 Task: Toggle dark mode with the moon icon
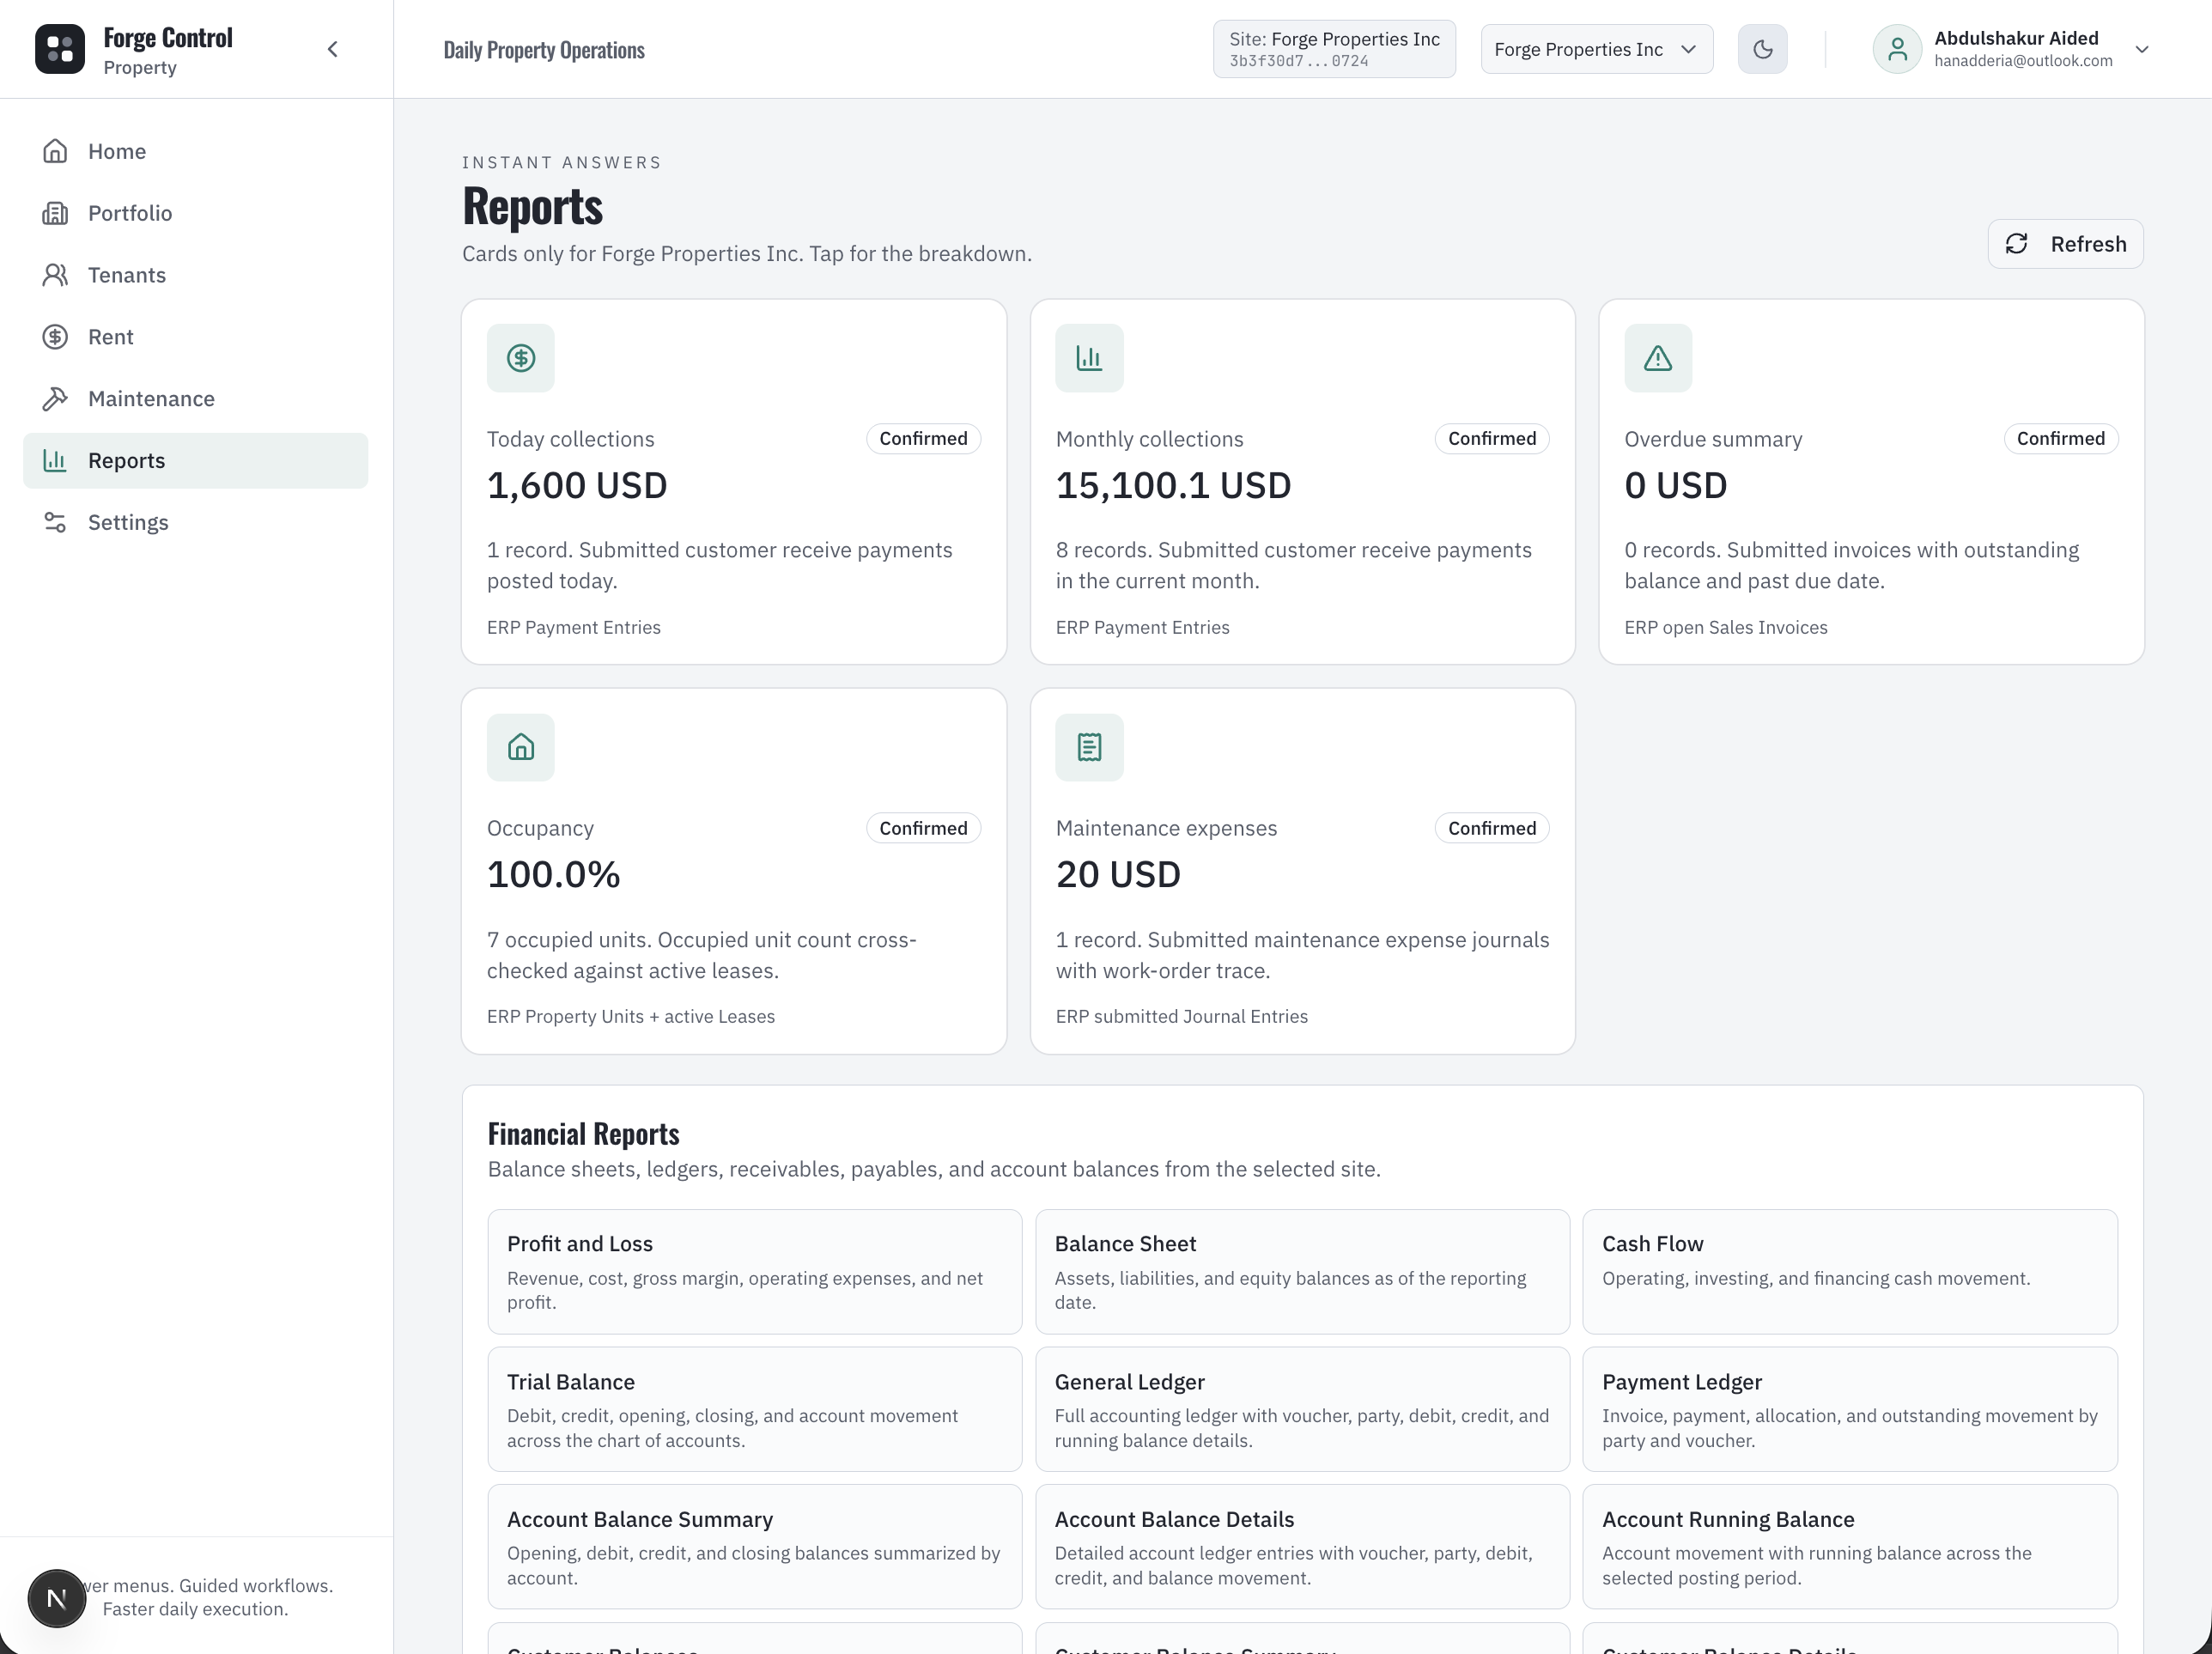tap(1763, 49)
